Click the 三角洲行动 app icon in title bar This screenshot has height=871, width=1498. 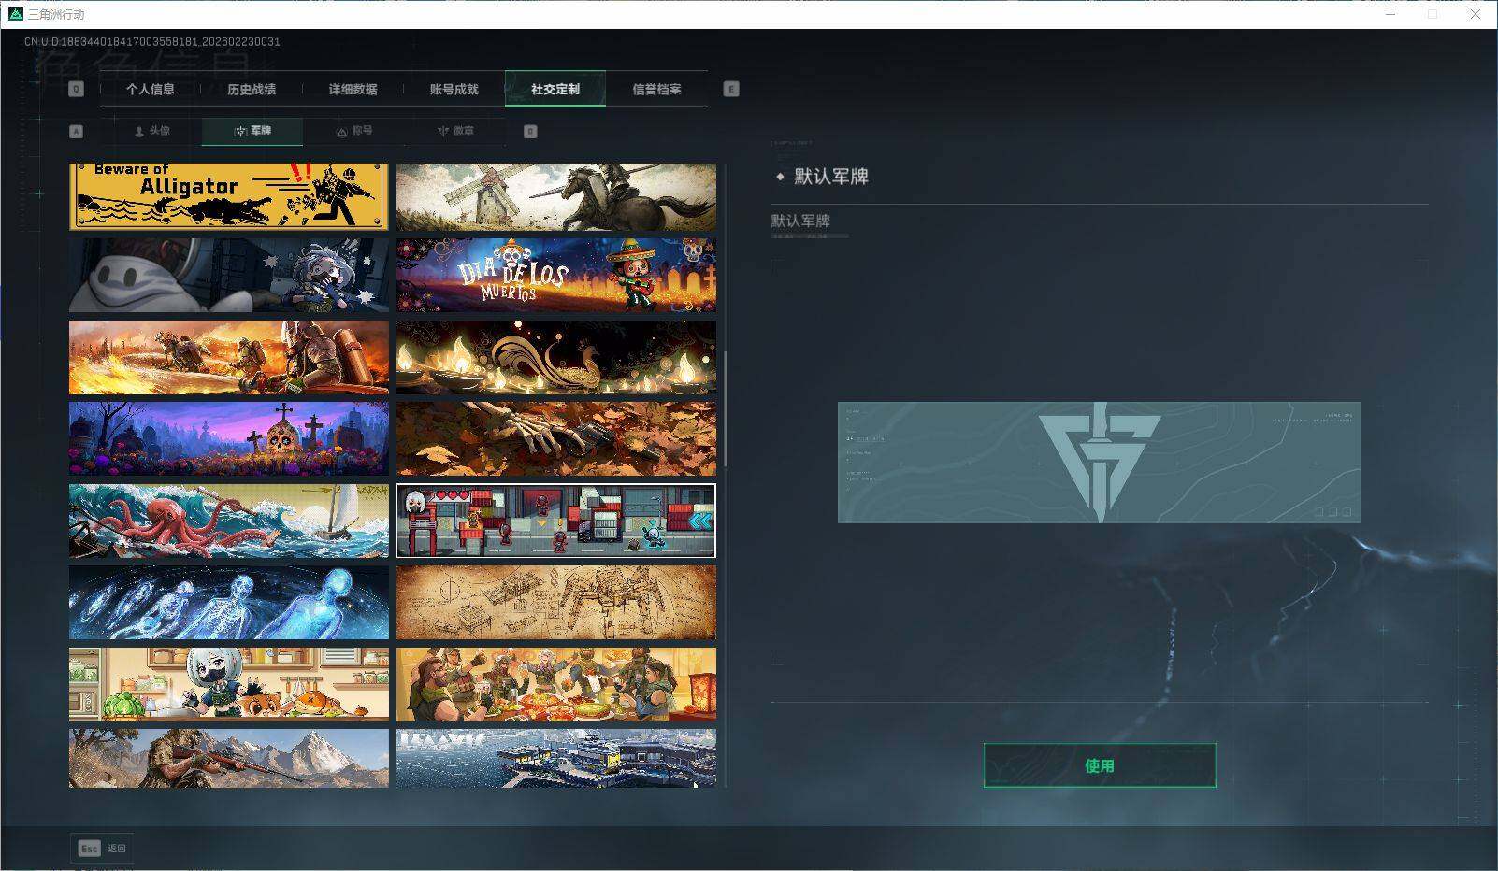(x=16, y=14)
